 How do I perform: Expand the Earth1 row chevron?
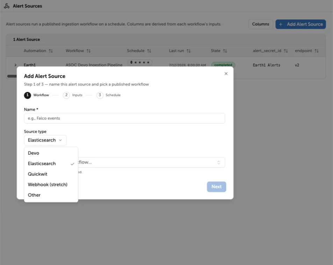[x=15, y=65]
